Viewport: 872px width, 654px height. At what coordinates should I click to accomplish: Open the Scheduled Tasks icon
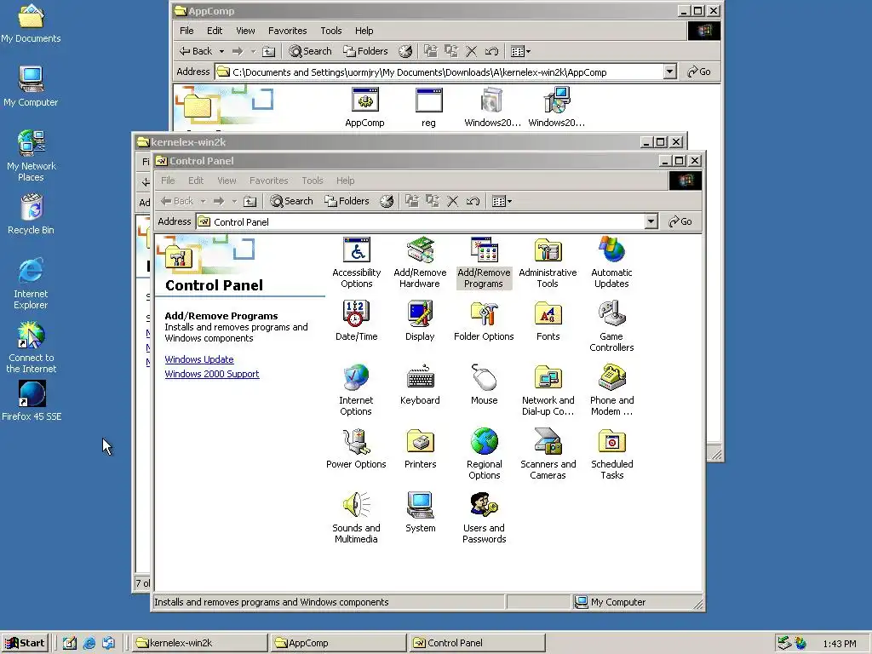click(x=611, y=453)
